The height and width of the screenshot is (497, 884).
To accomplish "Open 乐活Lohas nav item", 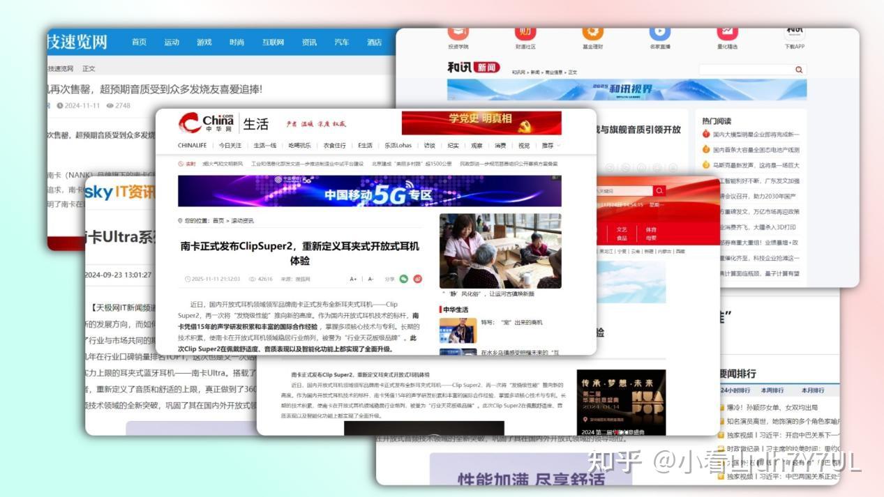I will pyautogui.click(x=398, y=146).
